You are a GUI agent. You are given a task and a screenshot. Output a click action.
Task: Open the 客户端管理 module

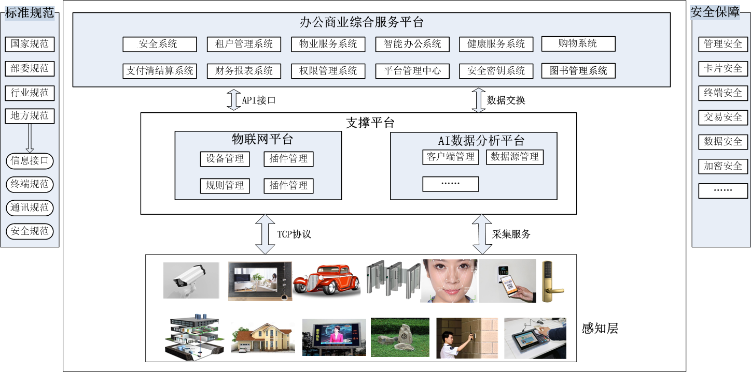point(451,157)
